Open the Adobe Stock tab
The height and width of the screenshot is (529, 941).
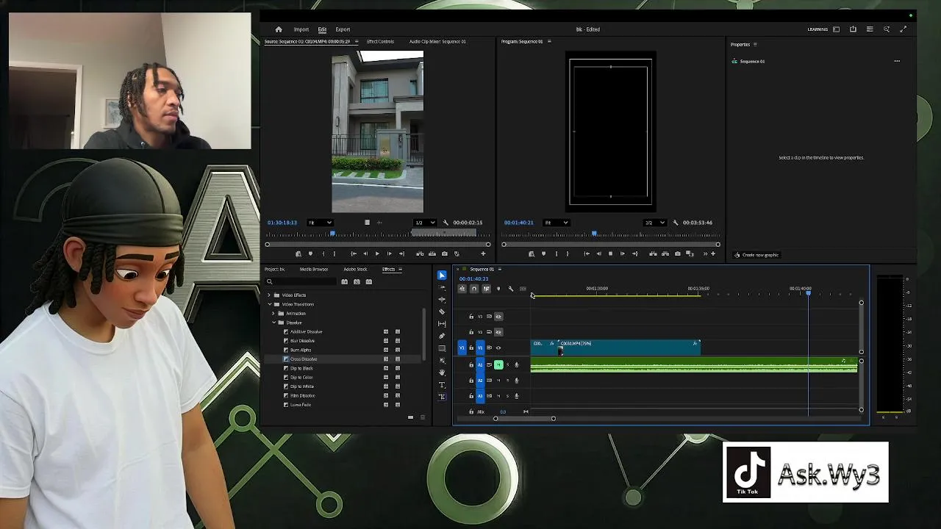[x=355, y=270]
